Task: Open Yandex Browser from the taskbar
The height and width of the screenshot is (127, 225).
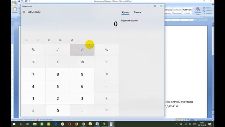Action: coord(63,124)
